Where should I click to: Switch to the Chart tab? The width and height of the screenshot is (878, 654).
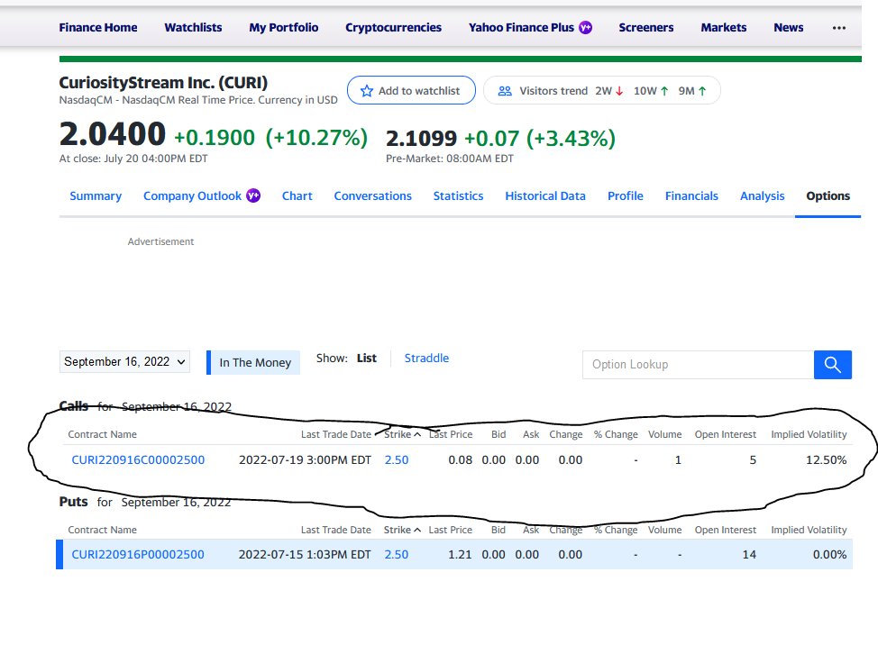[297, 195]
